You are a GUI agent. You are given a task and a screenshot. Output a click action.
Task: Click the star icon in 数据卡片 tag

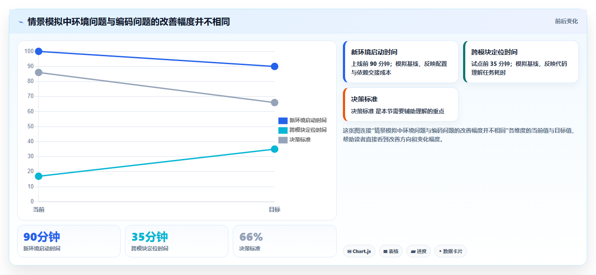[440, 251]
